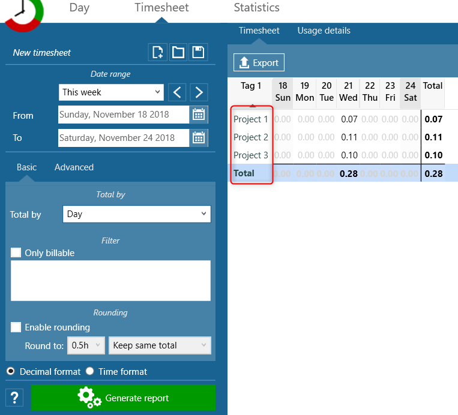Select the Project 2 row label

(251, 137)
